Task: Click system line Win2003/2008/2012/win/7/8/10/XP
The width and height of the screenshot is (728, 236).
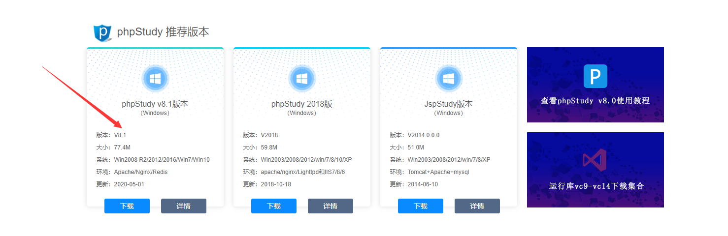Action: pos(306,160)
